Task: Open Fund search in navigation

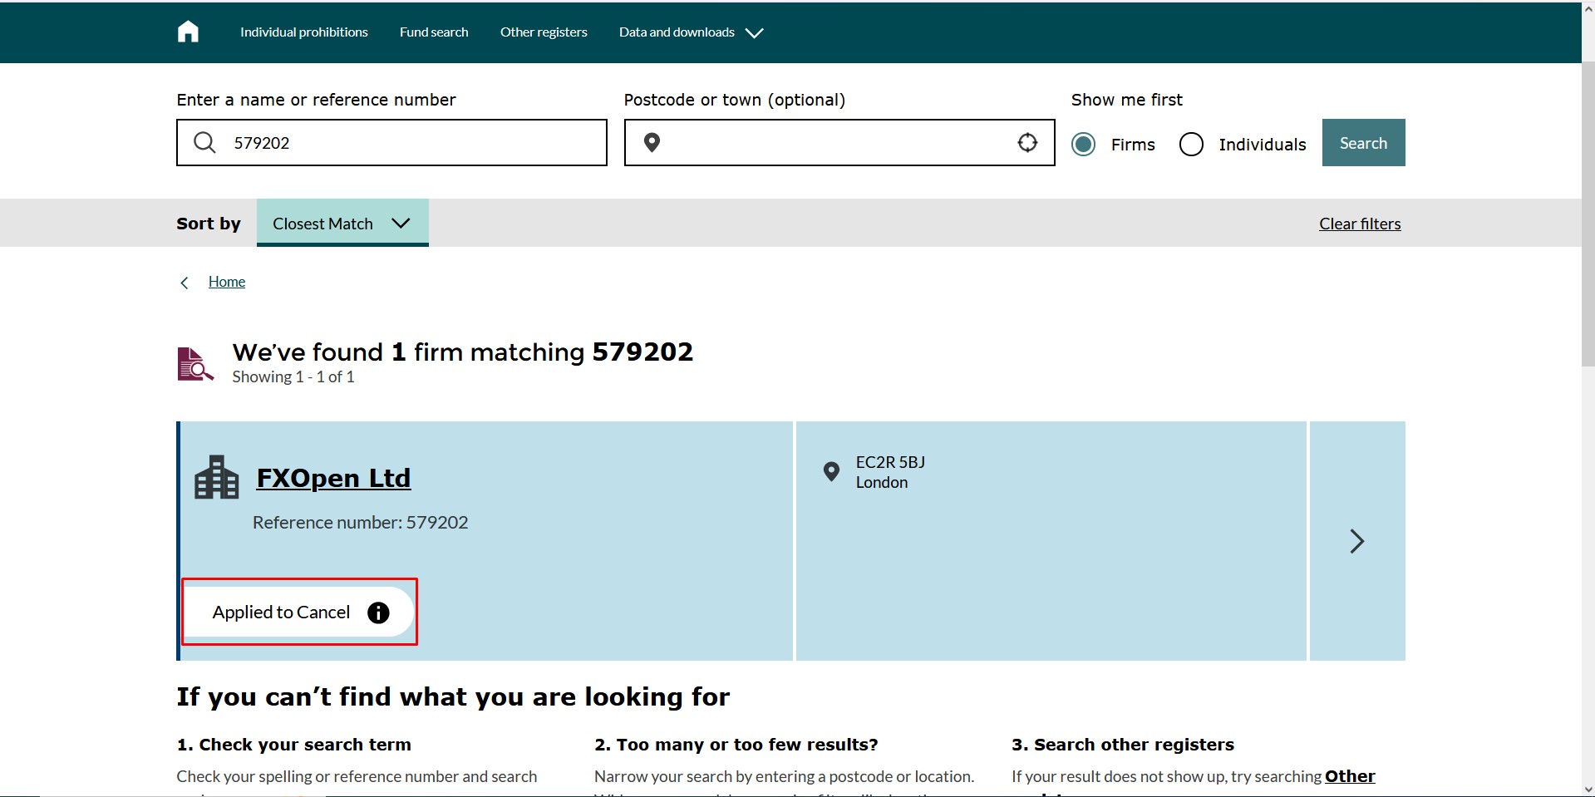Action: [434, 32]
